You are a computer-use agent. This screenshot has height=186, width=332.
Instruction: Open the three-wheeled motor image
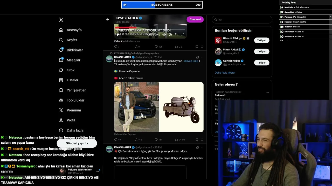(x=181, y=107)
